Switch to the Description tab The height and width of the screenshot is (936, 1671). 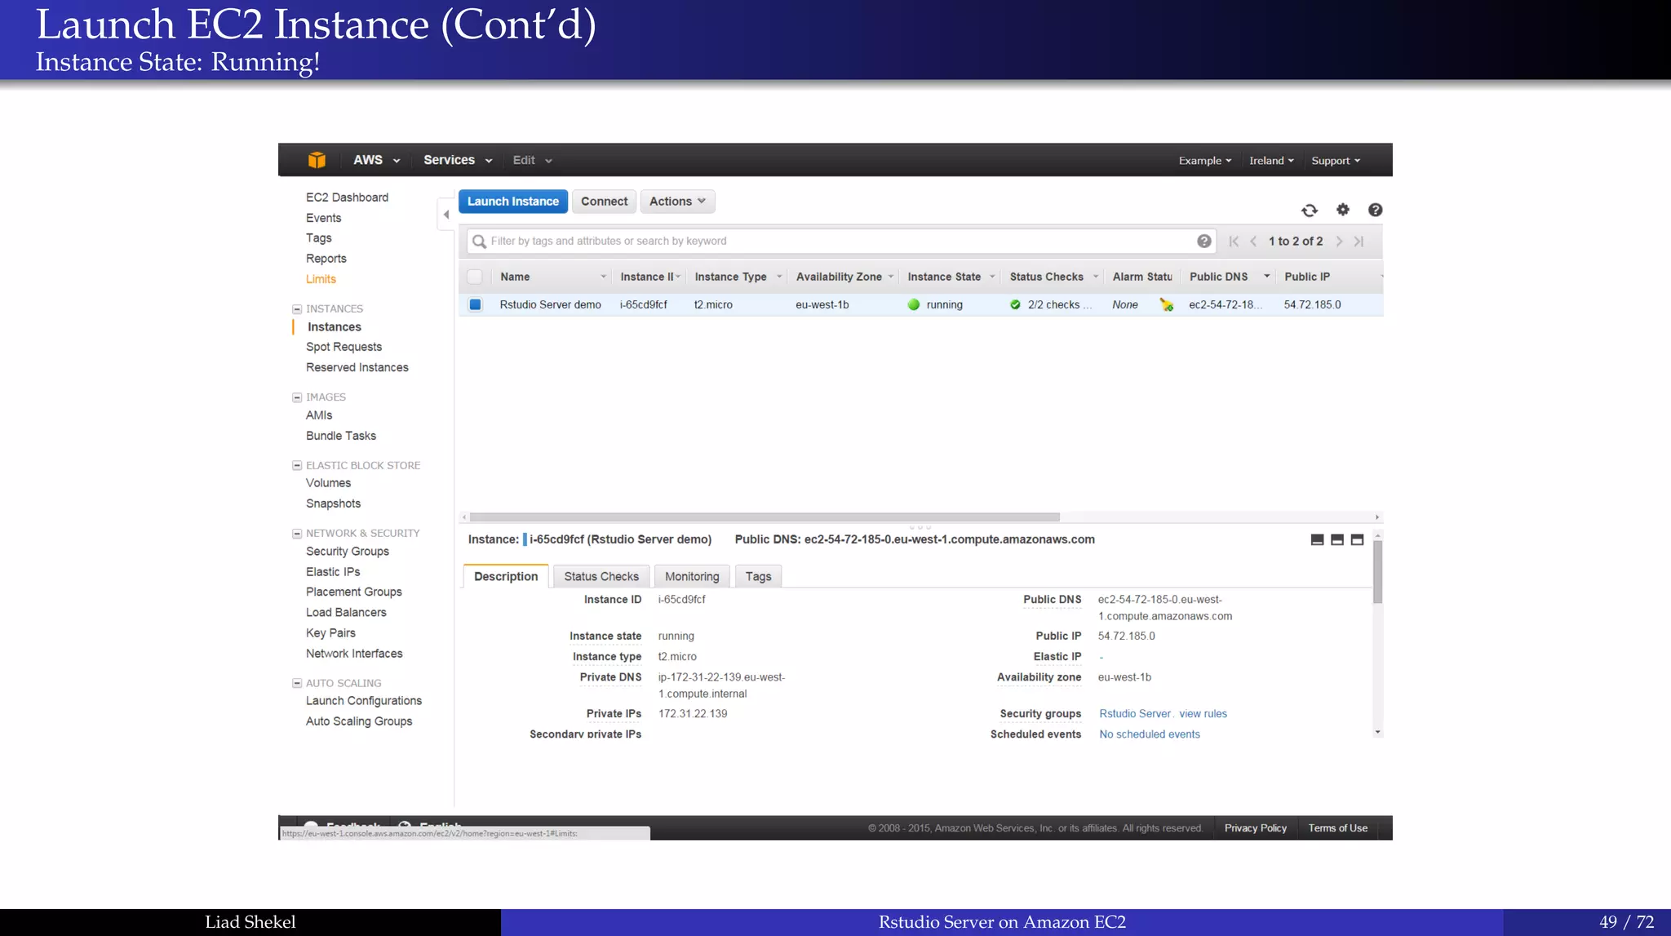pos(506,576)
